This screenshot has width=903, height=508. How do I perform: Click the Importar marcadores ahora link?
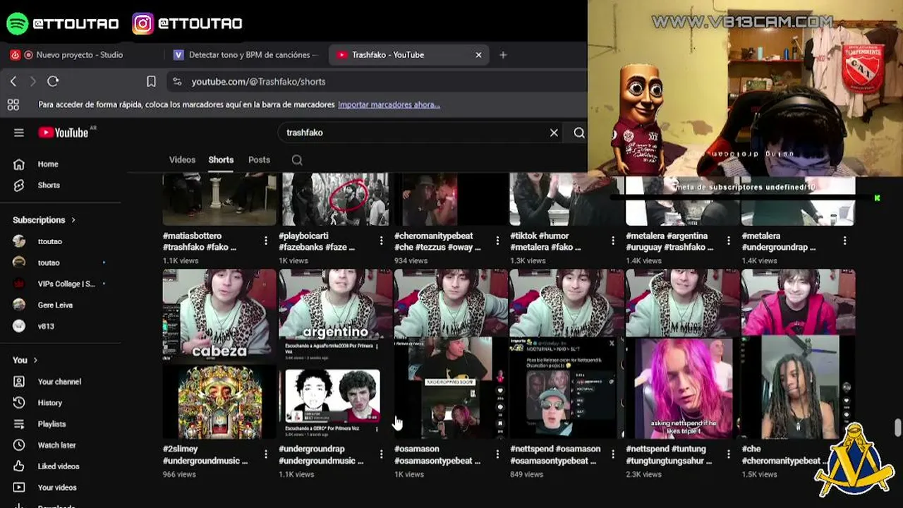[x=389, y=104]
